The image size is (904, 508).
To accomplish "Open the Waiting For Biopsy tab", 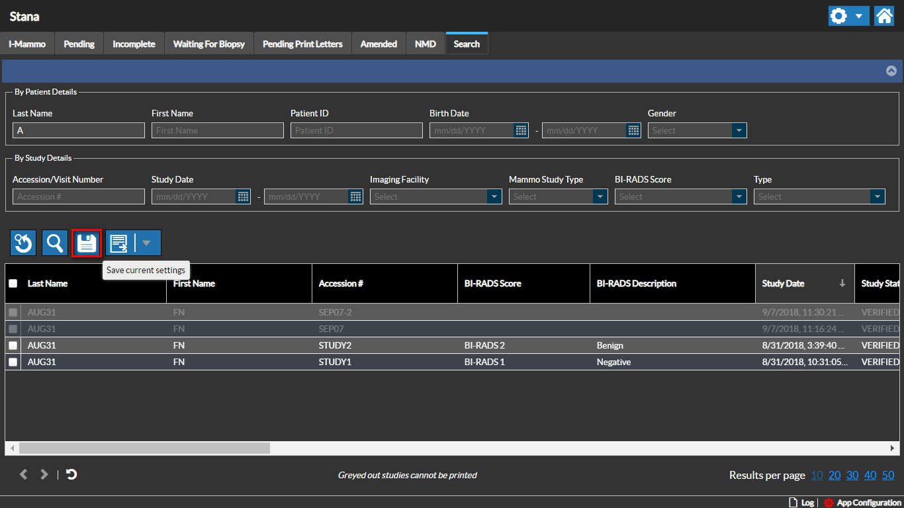I will coord(208,44).
